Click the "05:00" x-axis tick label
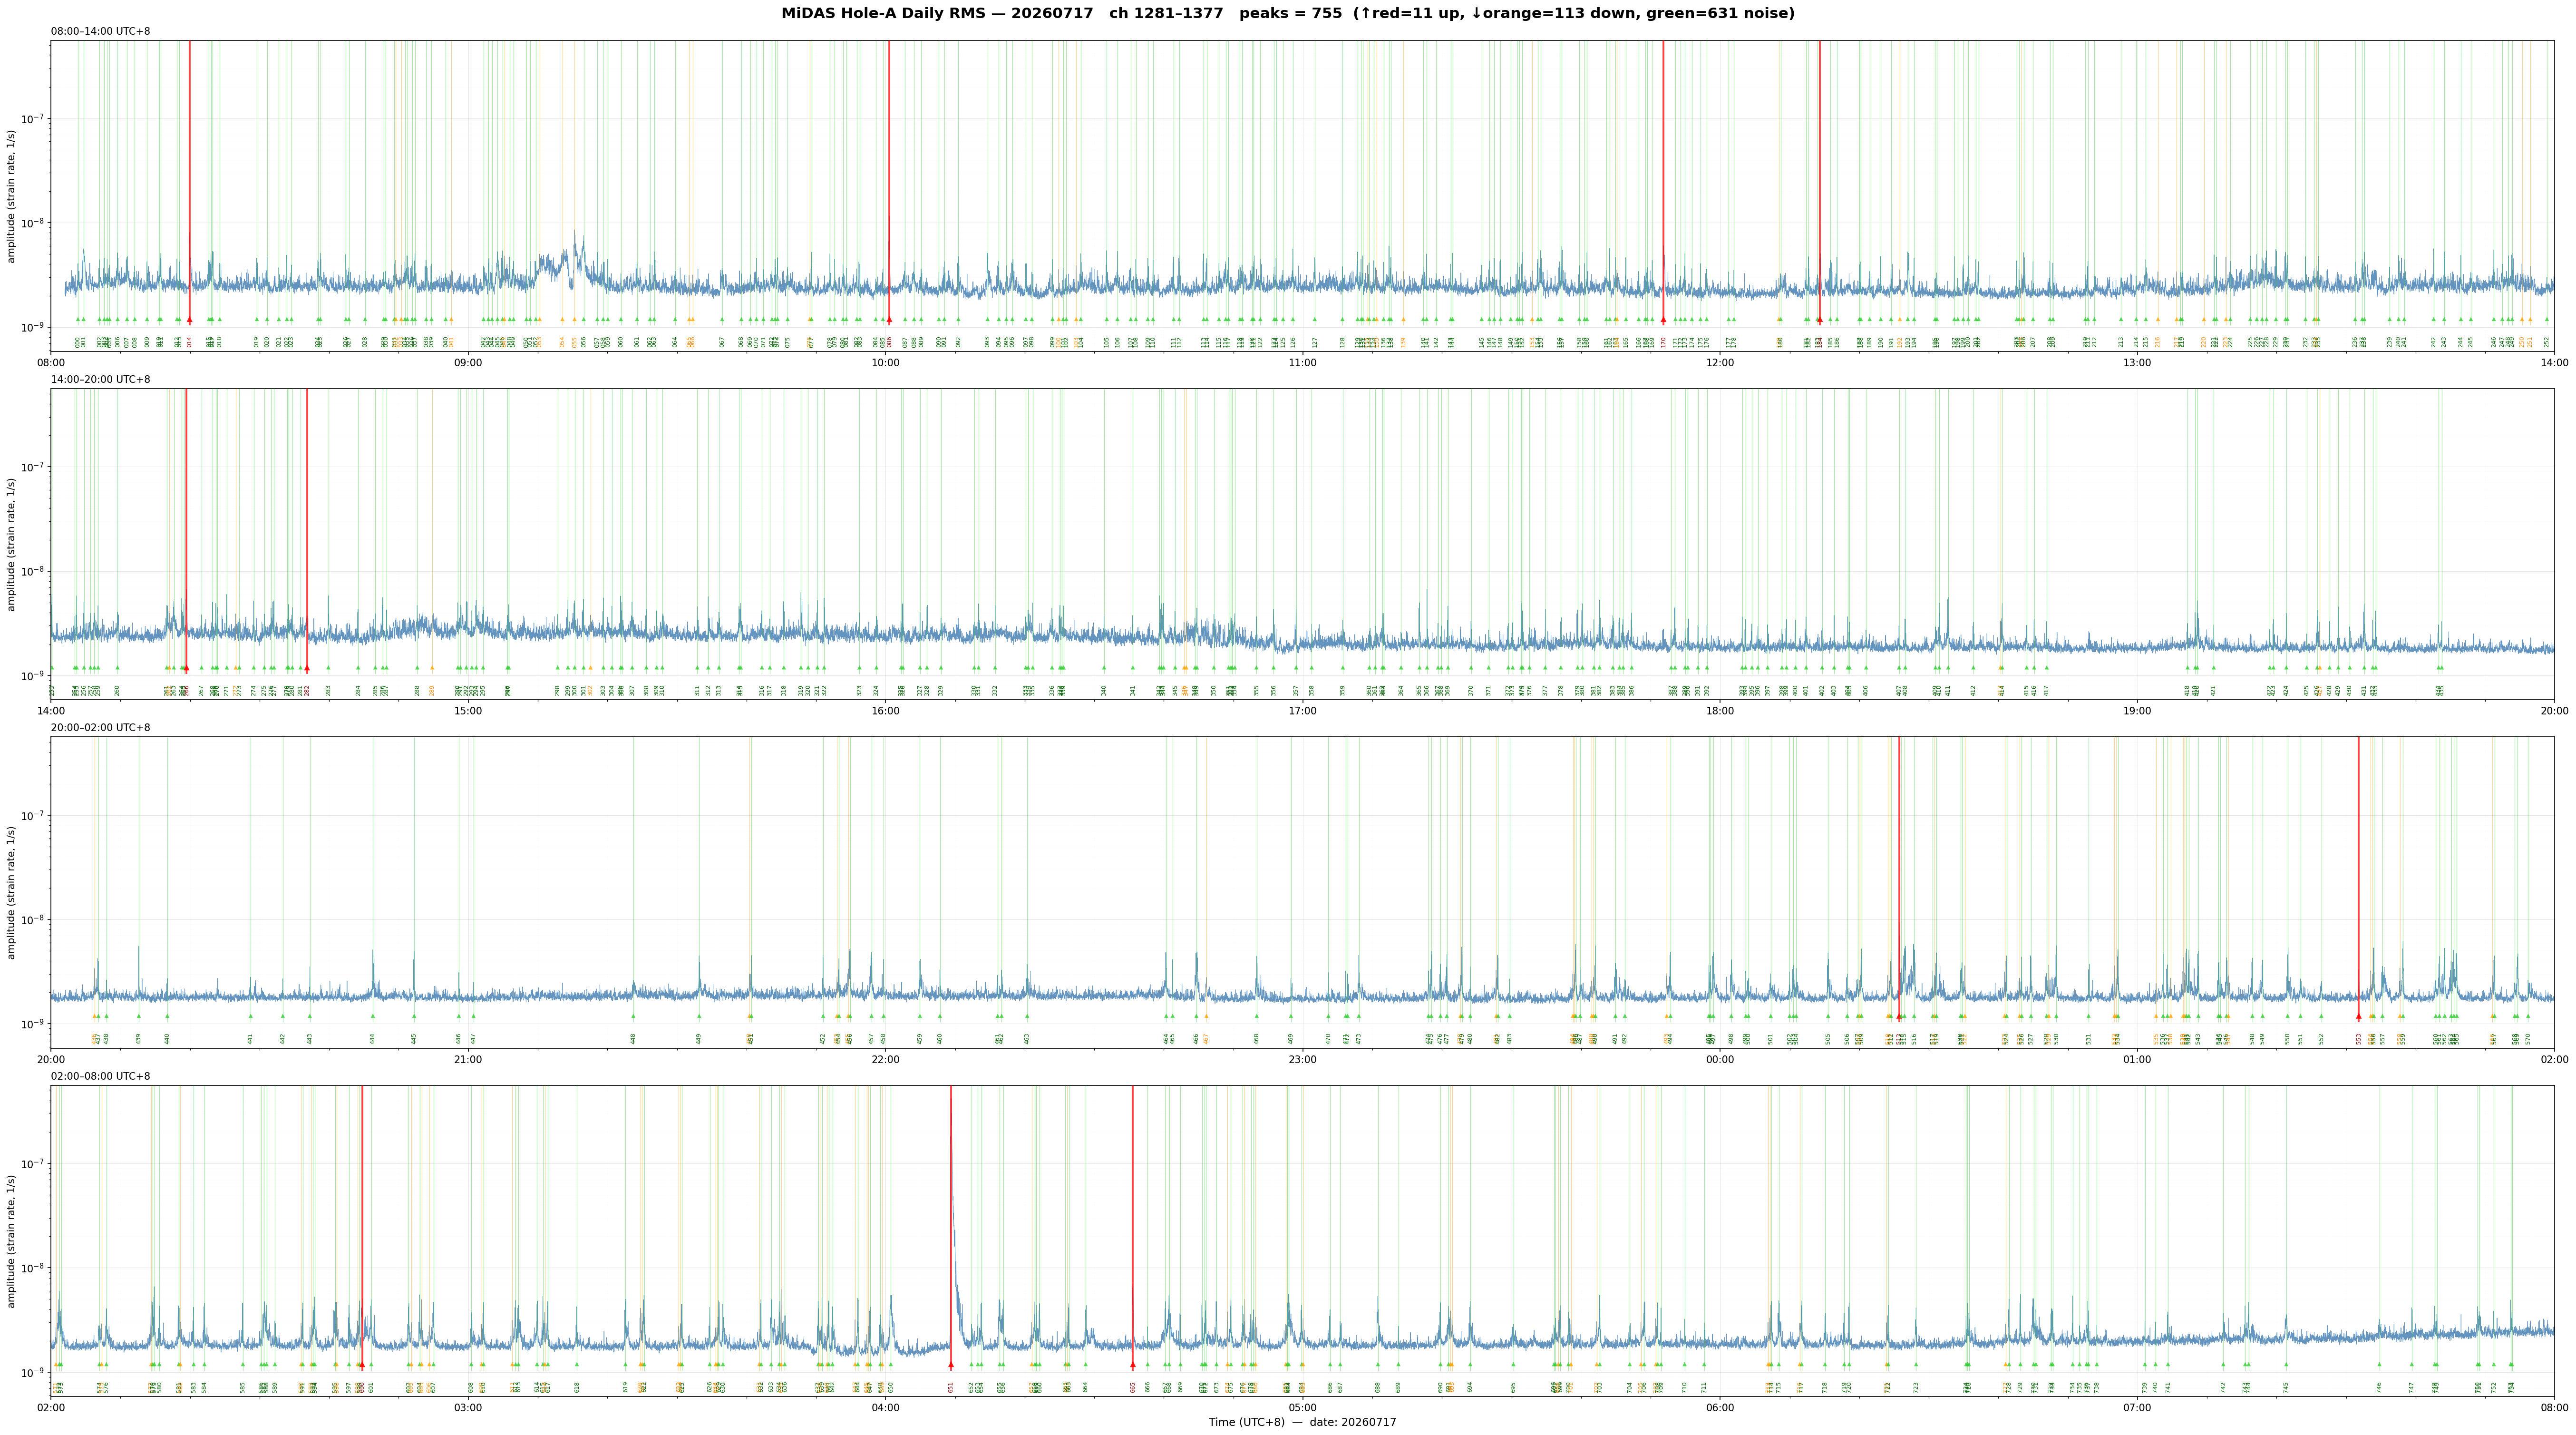This screenshot has height=1435, width=2576. [1302, 1408]
